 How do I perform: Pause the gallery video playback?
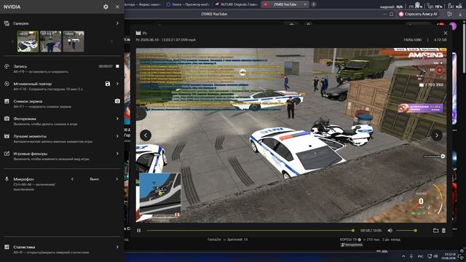pos(139,231)
